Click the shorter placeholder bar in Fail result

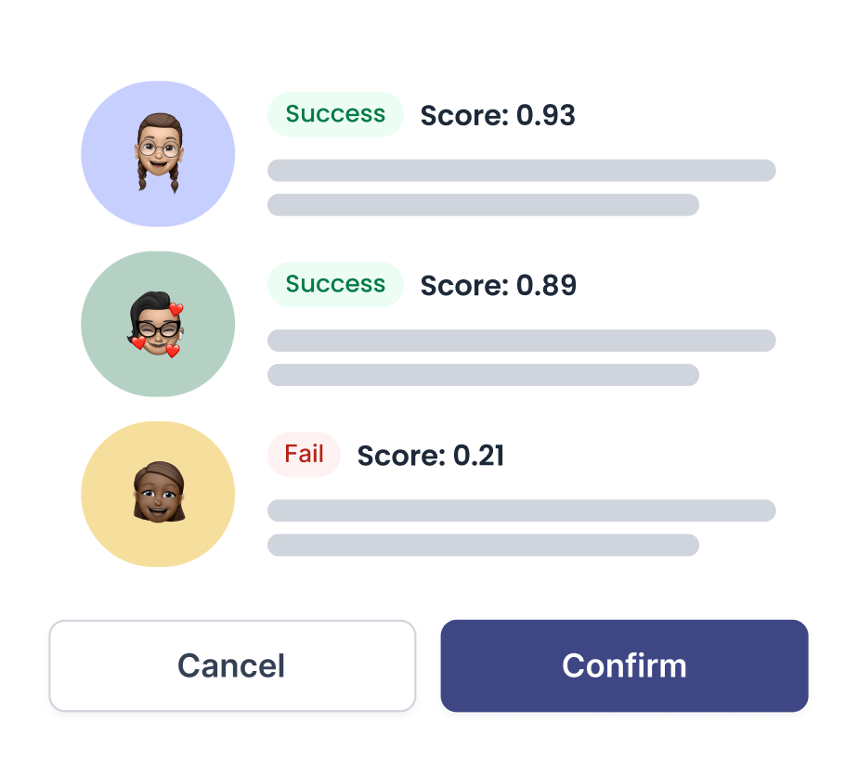[483, 545]
